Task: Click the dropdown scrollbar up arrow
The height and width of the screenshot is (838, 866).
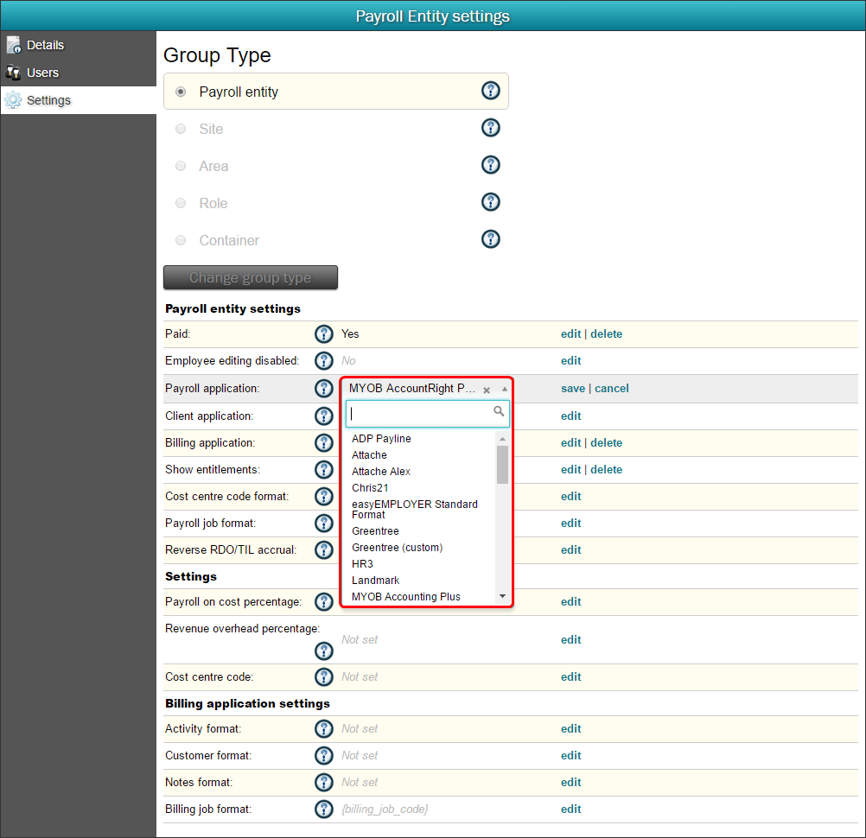Action: (x=502, y=439)
